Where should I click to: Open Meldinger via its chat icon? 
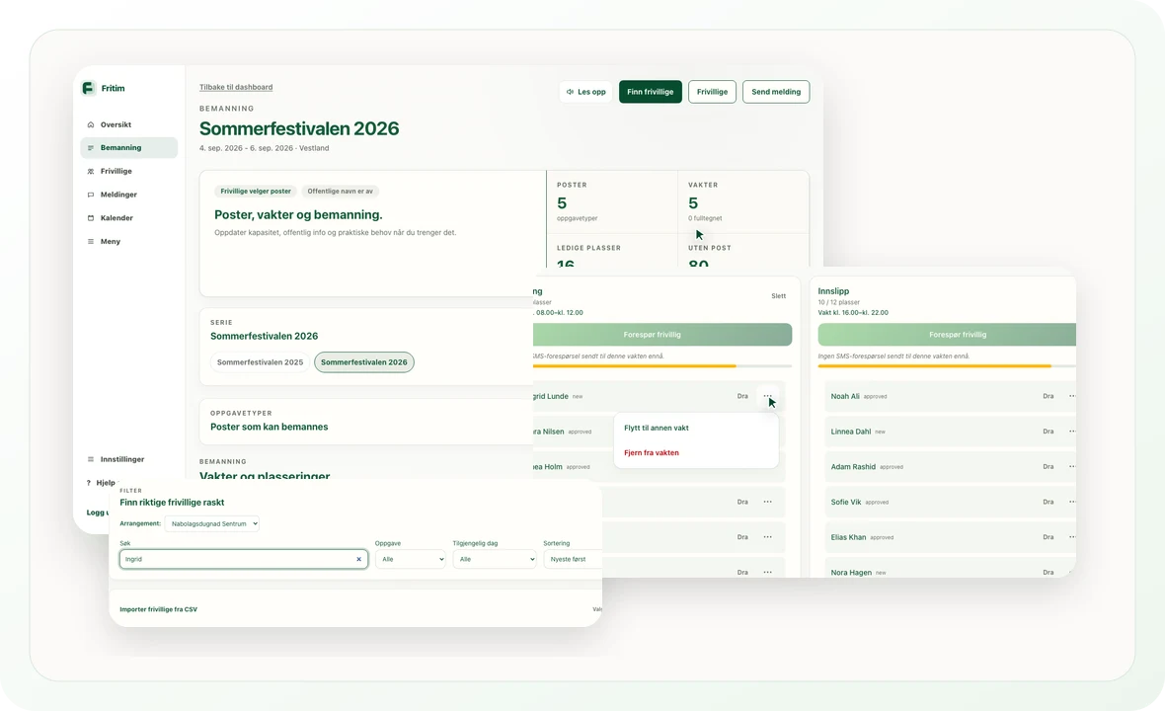tap(91, 195)
